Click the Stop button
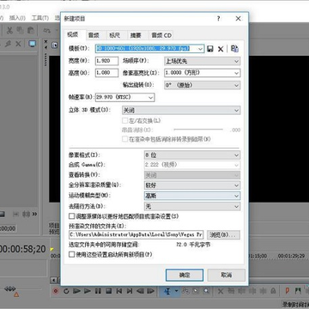Viewport: 309px width, 309px height. 108,291
